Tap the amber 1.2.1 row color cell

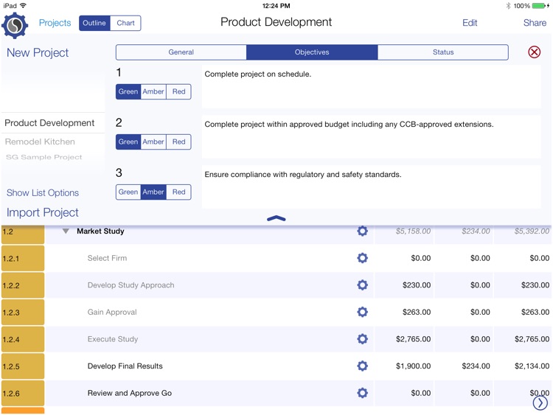tap(23, 258)
